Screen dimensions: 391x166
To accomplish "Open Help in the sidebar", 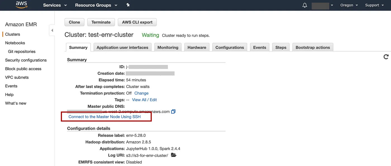I will pyautogui.click(x=9, y=95).
